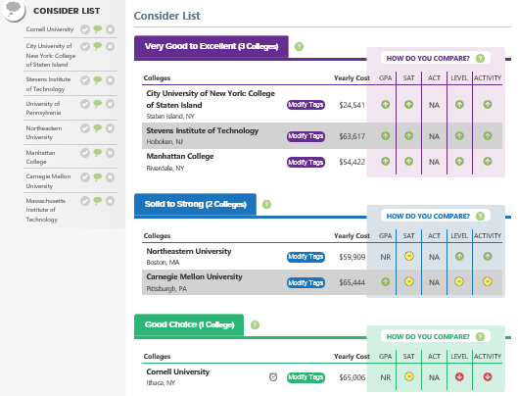518x396 pixels.
Task: Open City University of New York College of Staten Island link
Action: (211, 99)
